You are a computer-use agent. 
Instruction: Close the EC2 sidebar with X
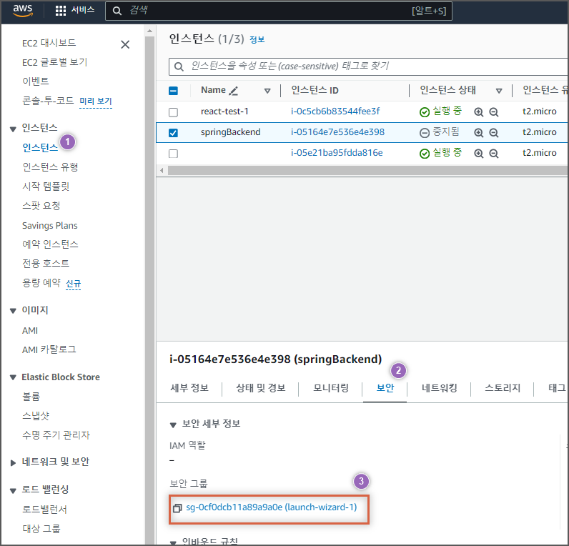tap(125, 44)
